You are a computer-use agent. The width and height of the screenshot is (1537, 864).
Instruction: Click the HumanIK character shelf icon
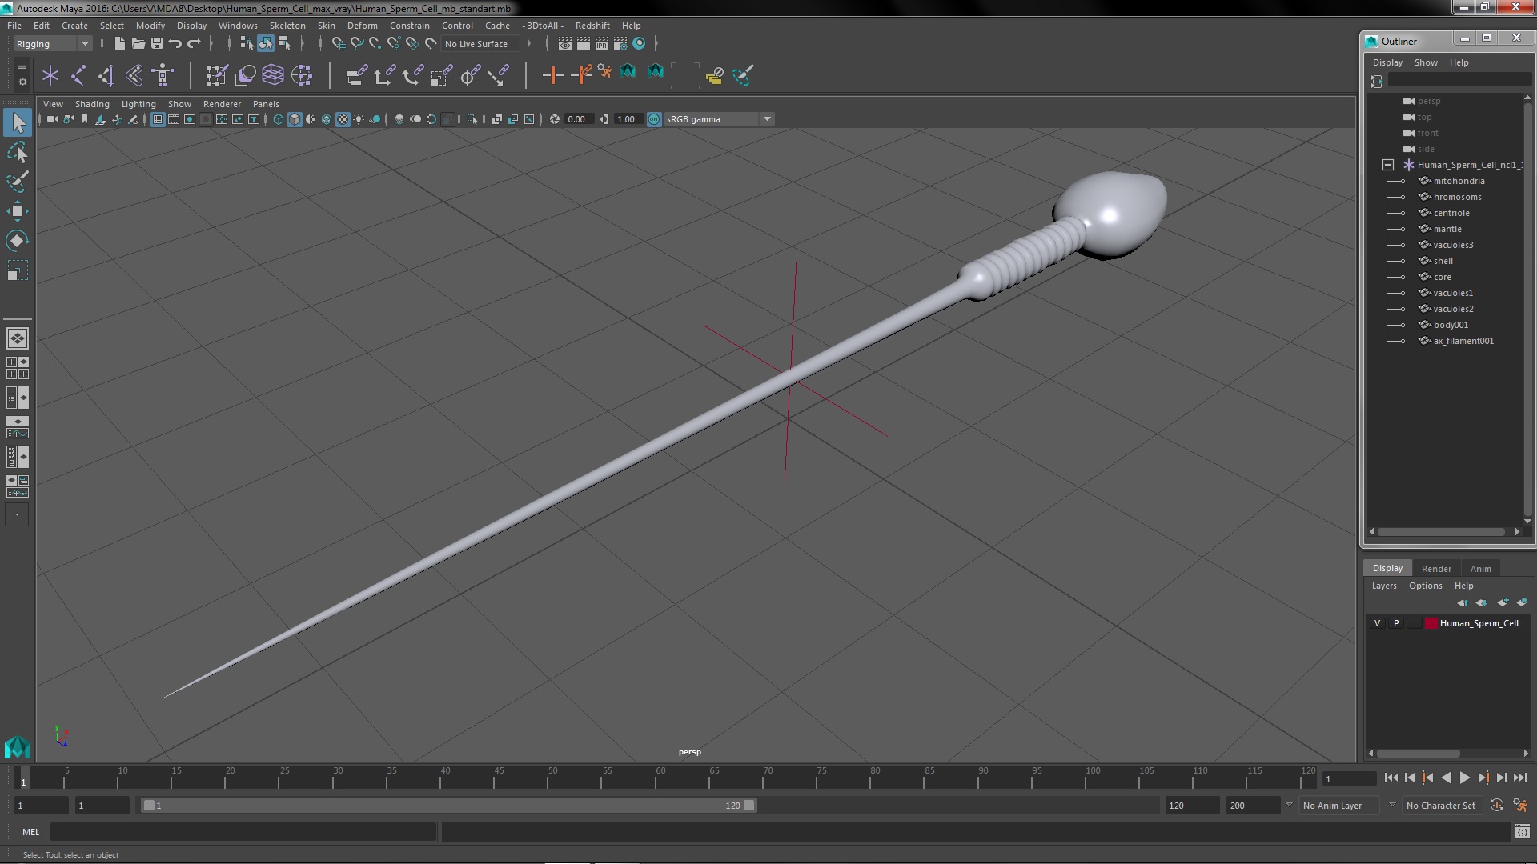[163, 75]
